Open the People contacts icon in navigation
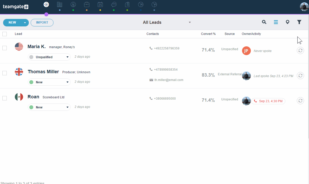This screenshot has height=184, width=309. click(73, 4)
